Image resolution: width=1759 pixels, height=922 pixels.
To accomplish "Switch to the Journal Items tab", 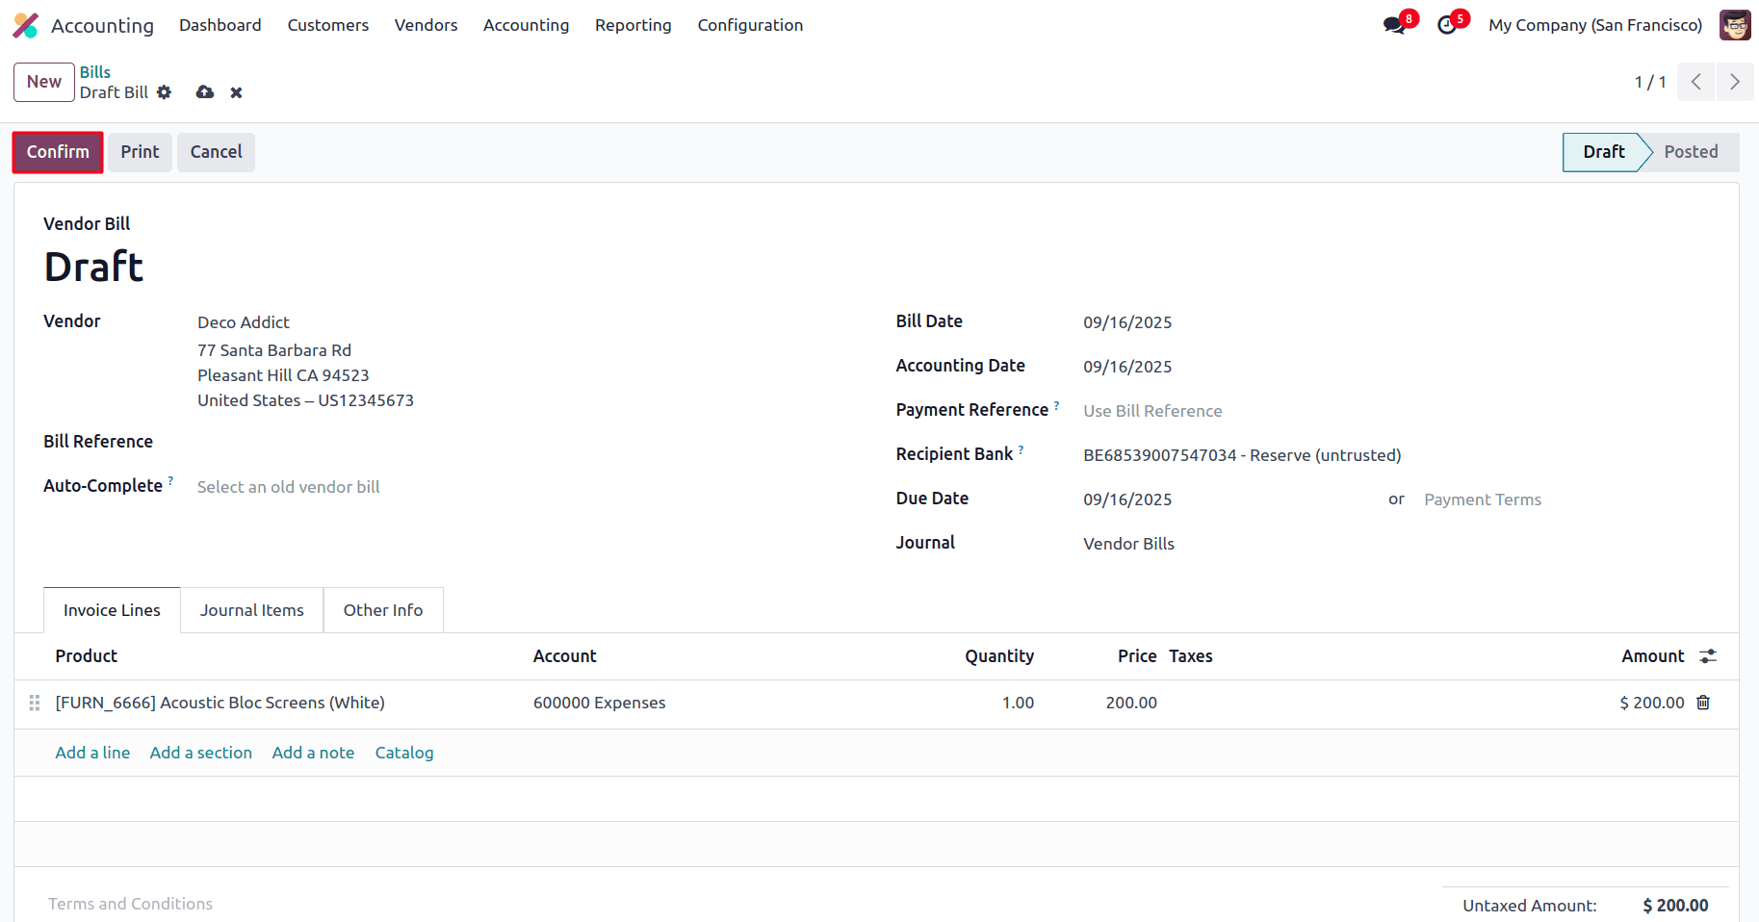I will (251, 609).
